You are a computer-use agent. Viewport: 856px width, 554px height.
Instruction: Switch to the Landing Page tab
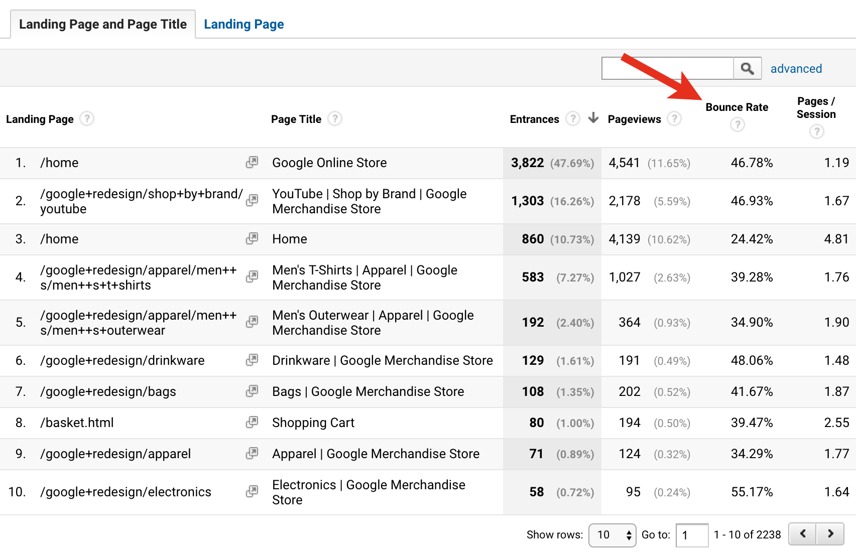click(x=243, y=24)
